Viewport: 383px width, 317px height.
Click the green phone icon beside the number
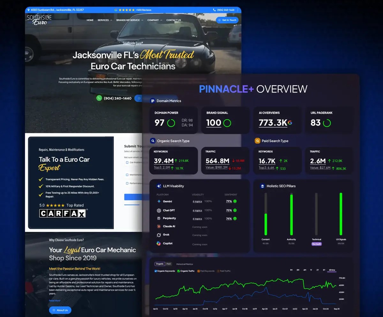[x=99, y=98]
